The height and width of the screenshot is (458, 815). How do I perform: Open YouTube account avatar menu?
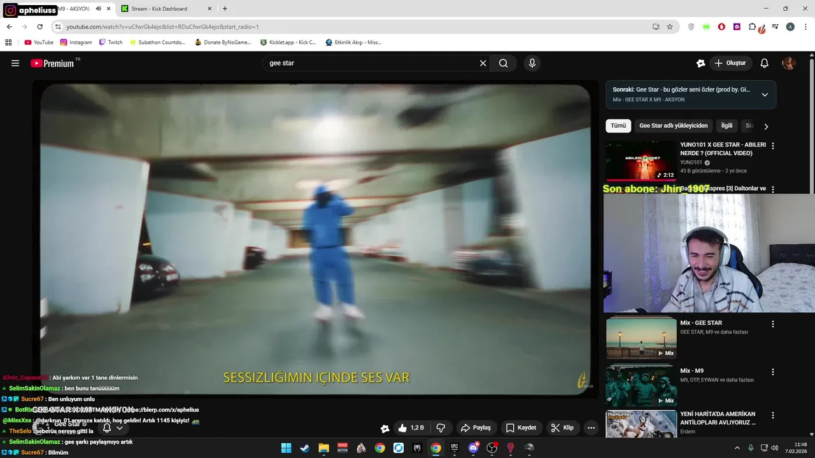[x=789, y=63]
